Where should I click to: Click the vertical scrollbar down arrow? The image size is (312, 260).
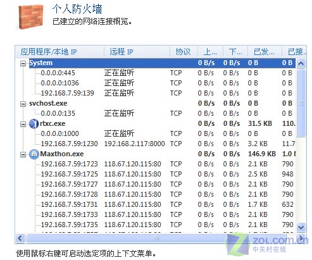[x=301, y=227]
